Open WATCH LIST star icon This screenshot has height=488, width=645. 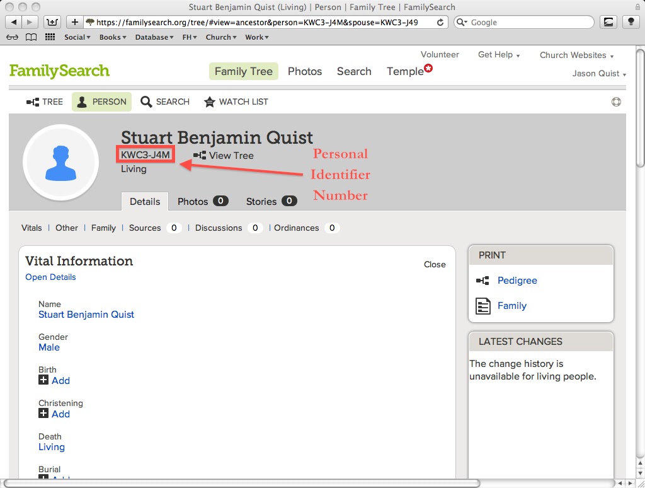pyautogui.click(x=236, y=102)
